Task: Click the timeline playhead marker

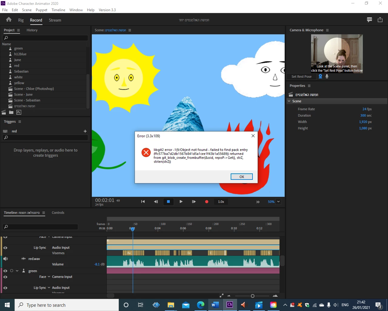Action: point(133,229)
